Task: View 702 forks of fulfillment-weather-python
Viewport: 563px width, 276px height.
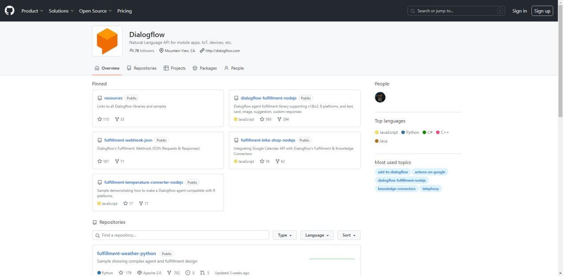Action: (173, 273)
